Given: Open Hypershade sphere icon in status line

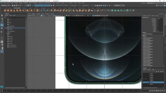Looking at the screenshot, I should [103, 5].
